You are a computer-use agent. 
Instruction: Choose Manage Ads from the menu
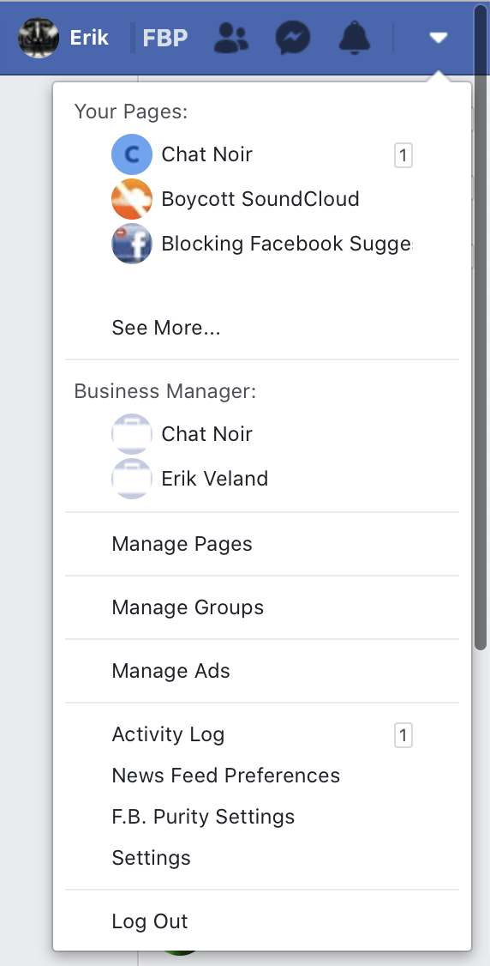[262, 671]
